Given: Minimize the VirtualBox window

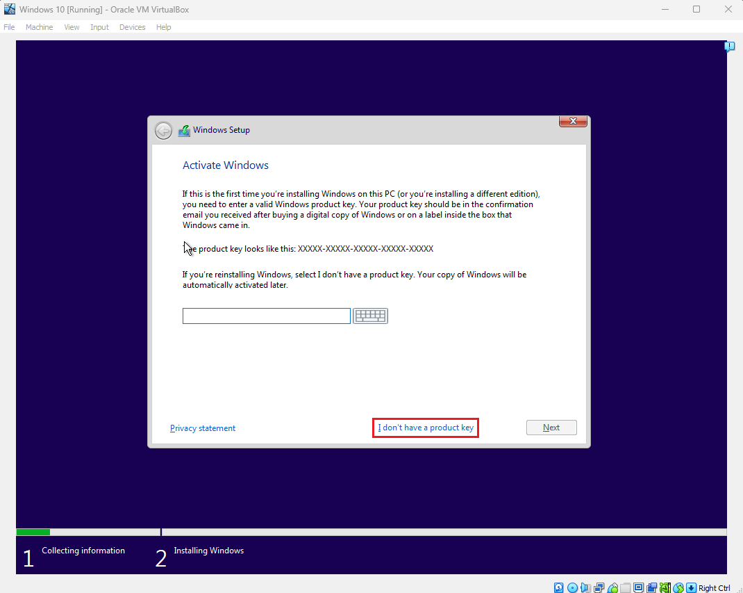Looking at the screenshot, I should 665,9.
